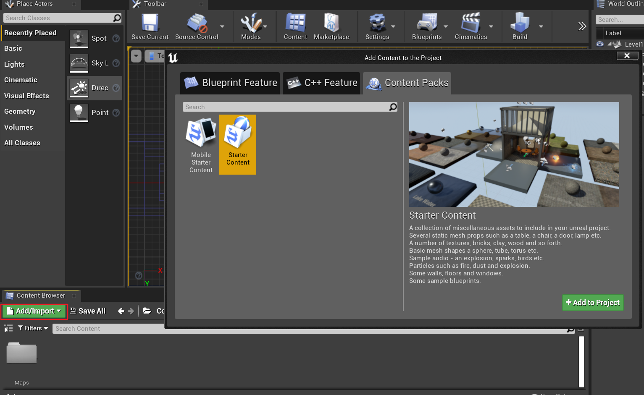Expand the Cinematics dropdown arrow
The image size is (644, 395).
(491, 26)
